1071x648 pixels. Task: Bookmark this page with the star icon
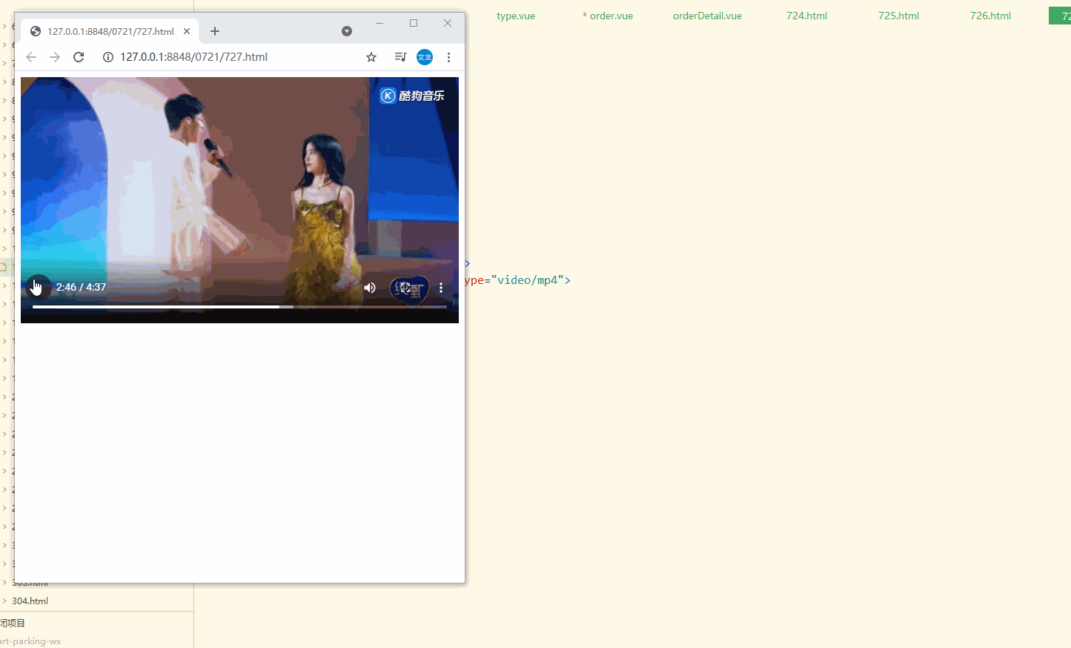click(x=371, y=57)
